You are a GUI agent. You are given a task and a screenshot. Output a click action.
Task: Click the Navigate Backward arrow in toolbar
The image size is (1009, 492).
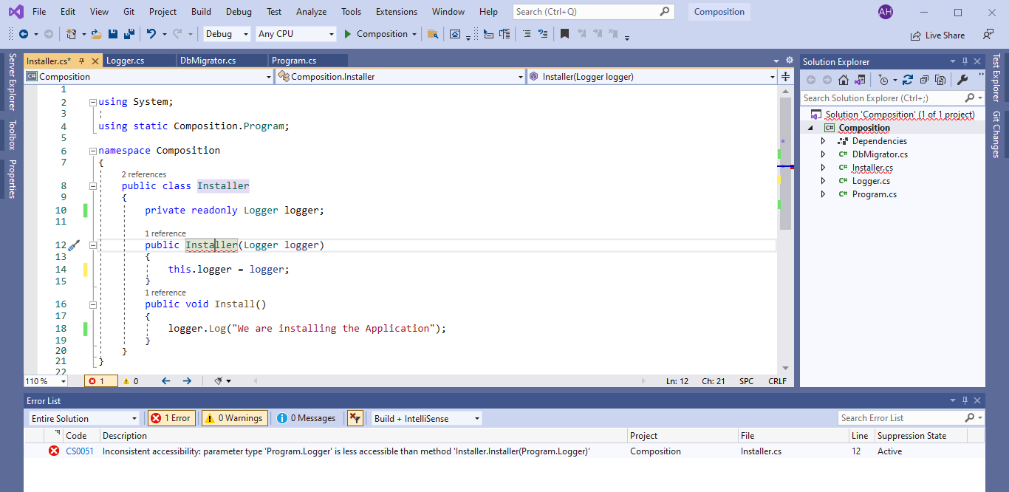23,34
